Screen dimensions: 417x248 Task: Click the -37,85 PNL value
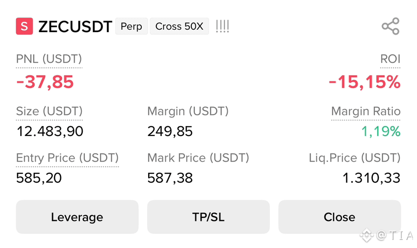point(45,82)
